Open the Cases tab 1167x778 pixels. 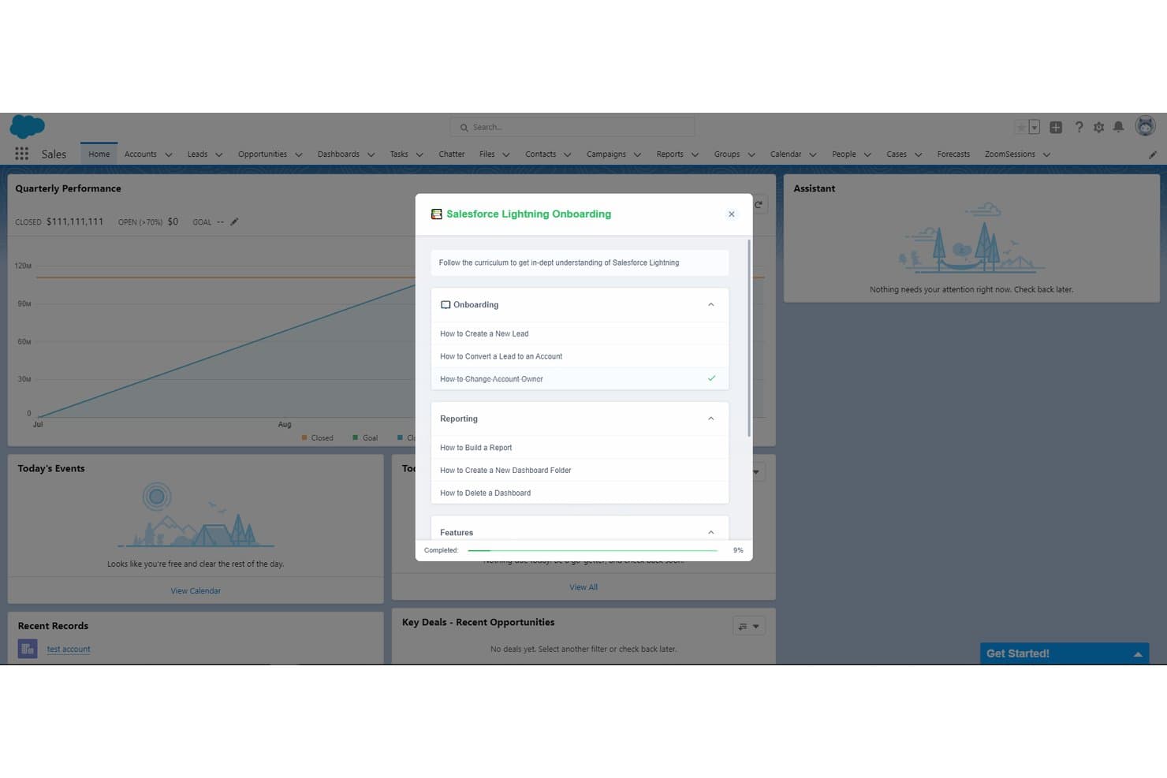coord(897,154)
